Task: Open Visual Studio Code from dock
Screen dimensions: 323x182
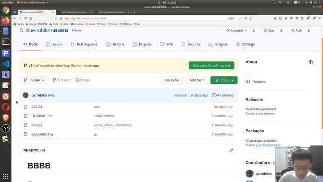Action: pyautogui.click(x=6, y=64)
